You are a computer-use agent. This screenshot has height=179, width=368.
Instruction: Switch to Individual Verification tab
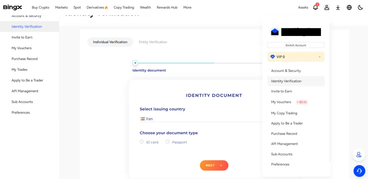(110, 42)
